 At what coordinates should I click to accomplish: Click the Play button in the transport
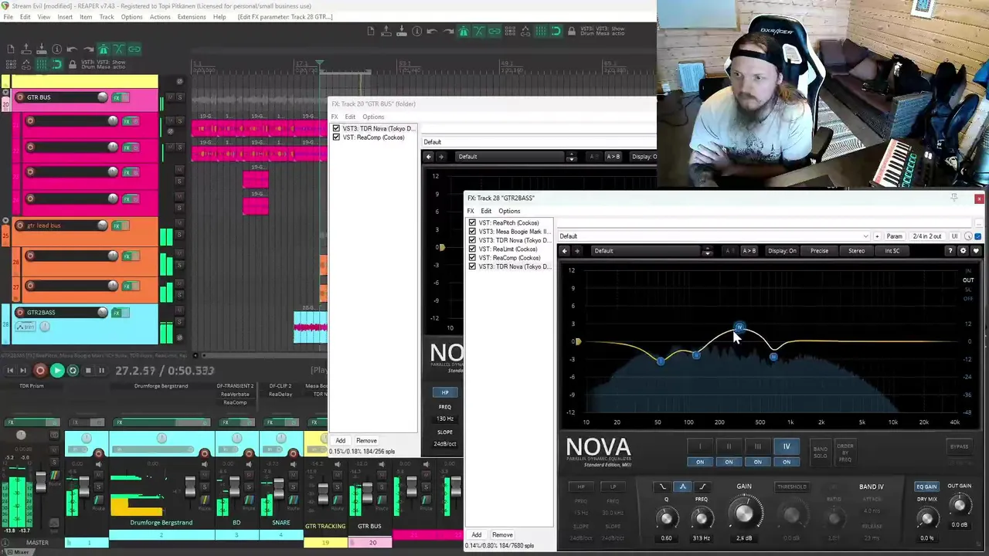tap(56, 371)
